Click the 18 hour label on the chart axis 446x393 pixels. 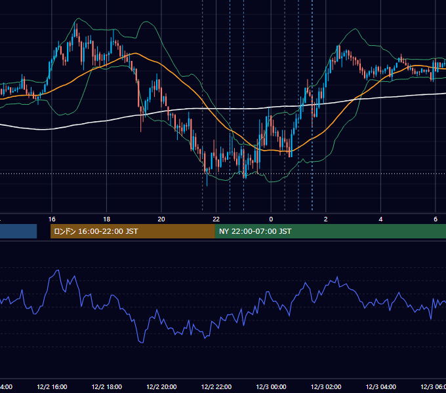click(x=107, y=219)
